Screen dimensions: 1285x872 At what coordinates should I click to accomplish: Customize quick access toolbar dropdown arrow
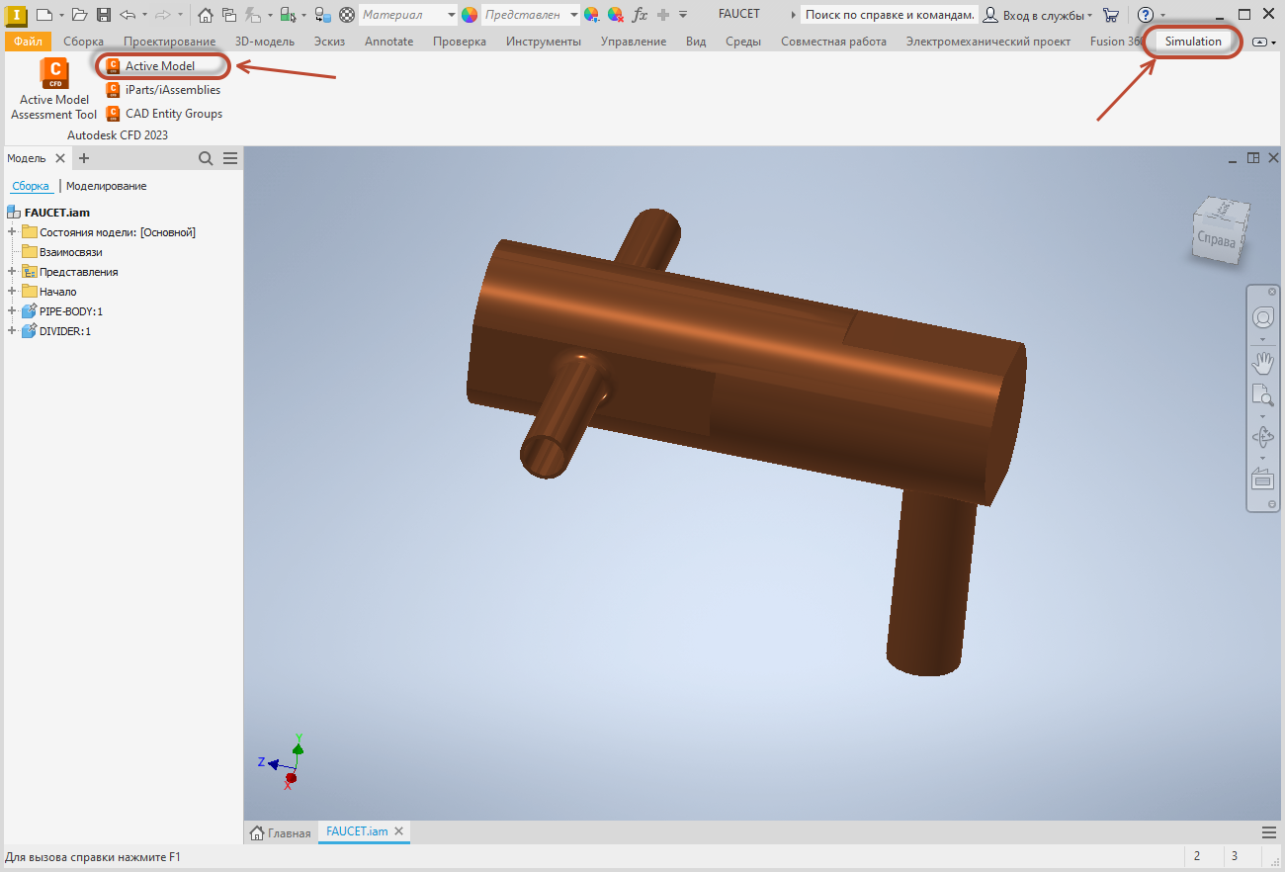[683, 15]
